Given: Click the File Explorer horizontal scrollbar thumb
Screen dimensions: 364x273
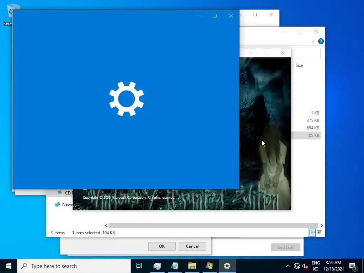Looking at the screenshot, I should click(214, 225).
